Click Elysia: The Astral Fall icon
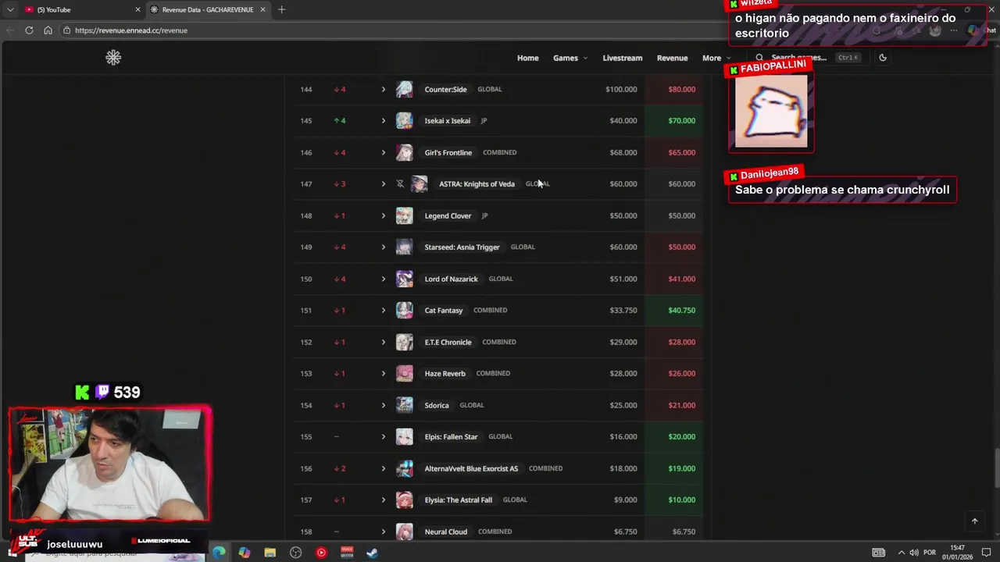This screenshot has height=562, width=1000. click(x=404, y=500)
